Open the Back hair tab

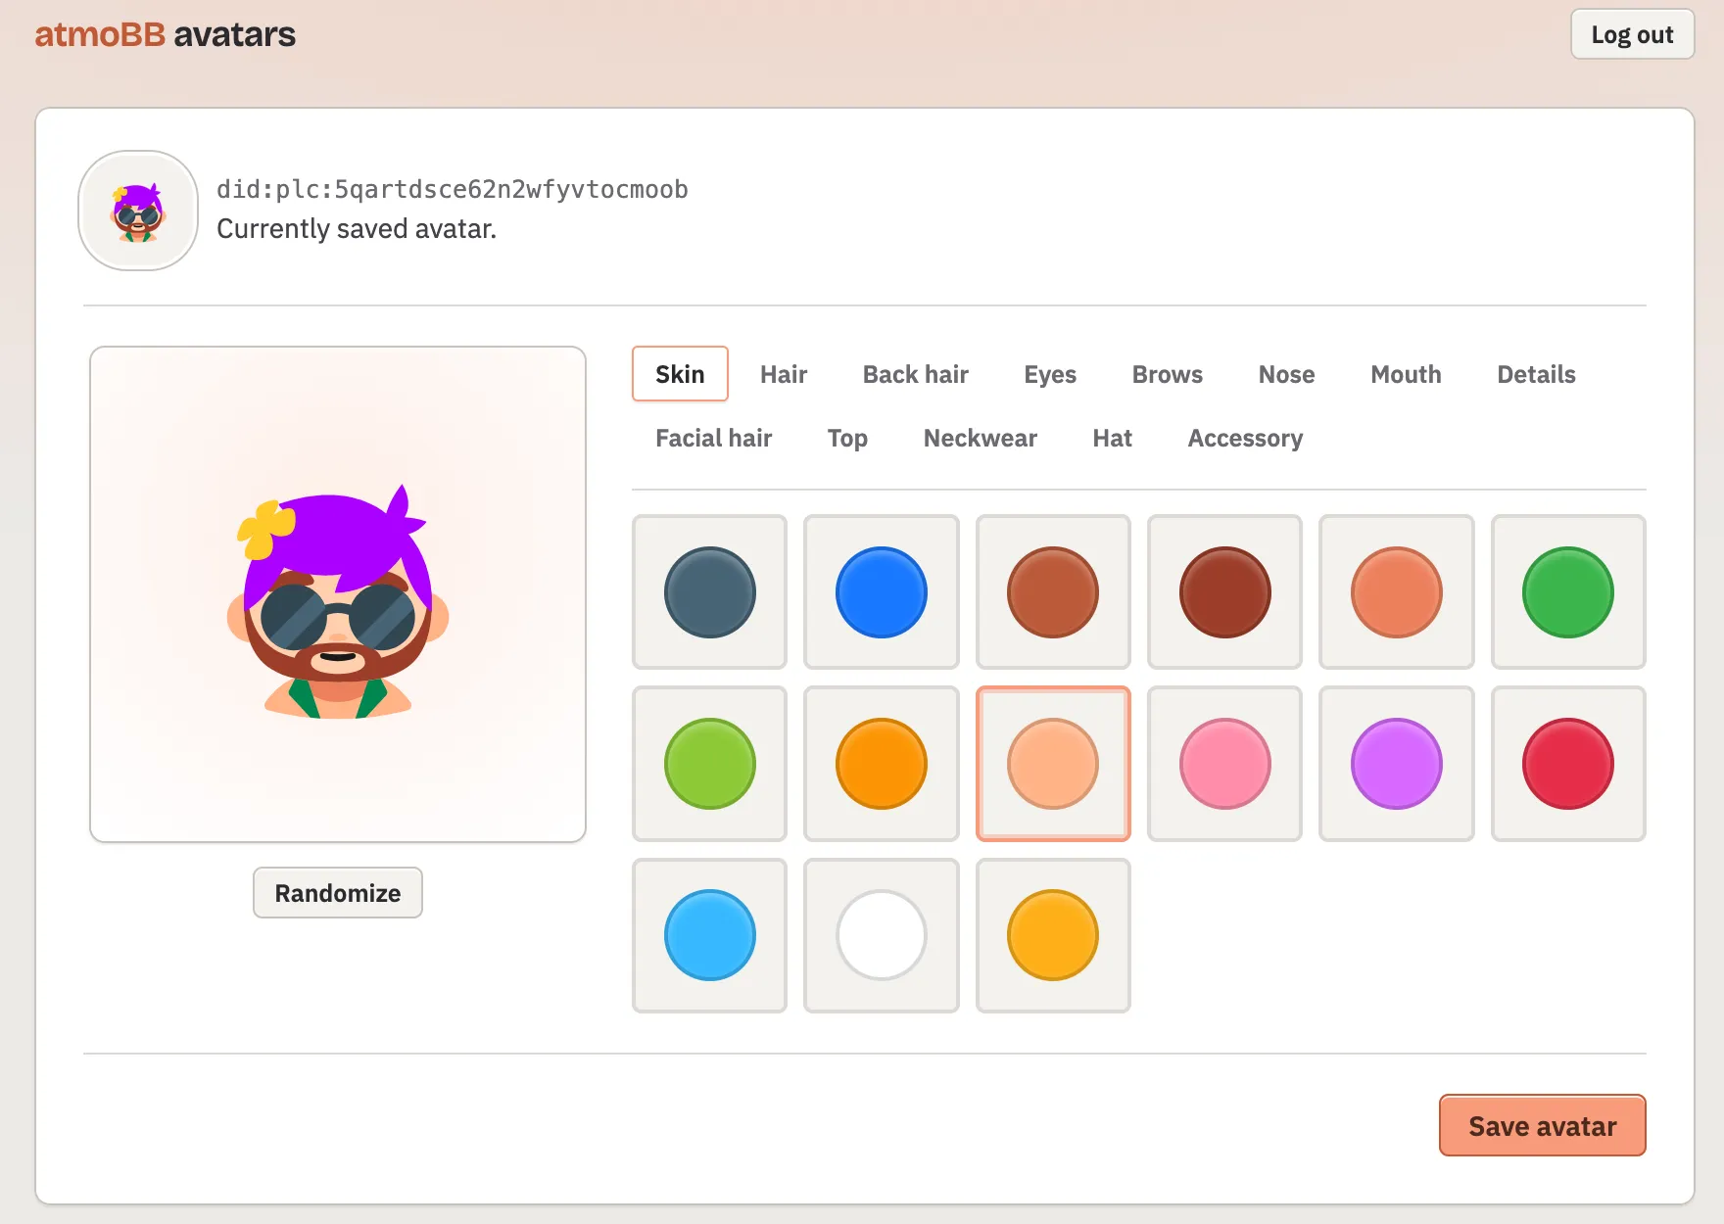click(915, 374)
